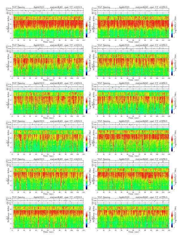Click the title text 'start UT =1350:0'
183x237 pixels.
point(159,45)
